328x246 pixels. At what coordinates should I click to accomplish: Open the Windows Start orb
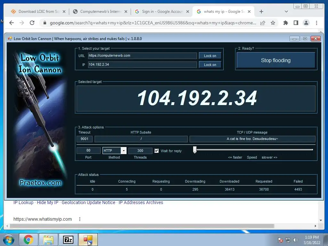tap(9, 240)
